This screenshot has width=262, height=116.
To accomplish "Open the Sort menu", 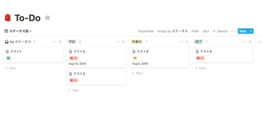I will coord(206,31).
